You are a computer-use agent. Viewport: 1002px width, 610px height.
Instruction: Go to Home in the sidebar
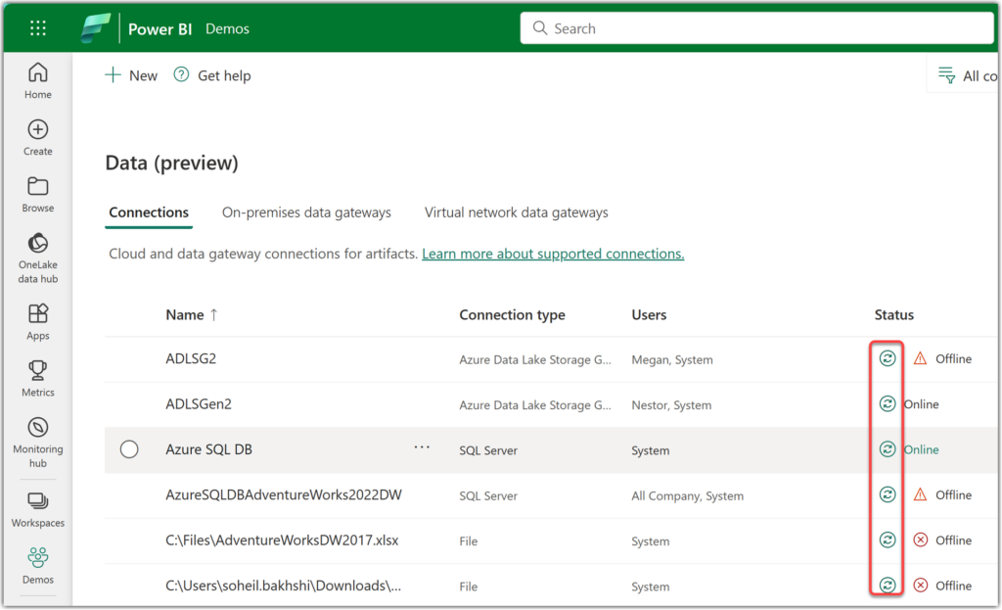pyautogui.click(x=38, y=81)
